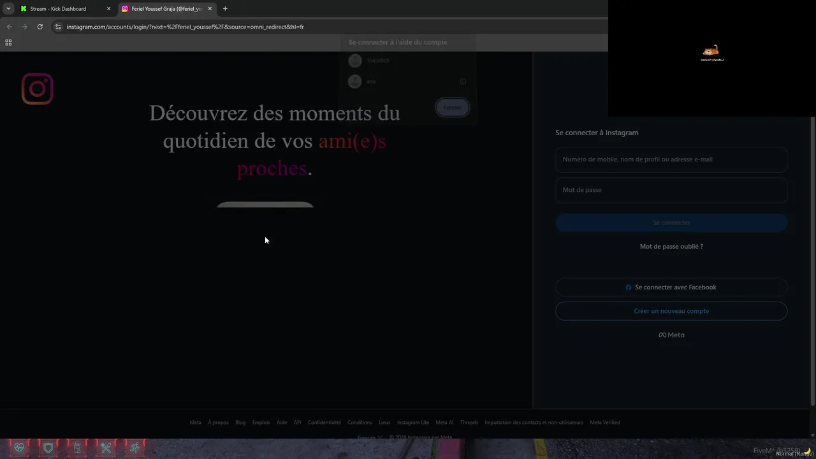Click the crossed fork and knife hunger HUD icon

tap(106, 448)
